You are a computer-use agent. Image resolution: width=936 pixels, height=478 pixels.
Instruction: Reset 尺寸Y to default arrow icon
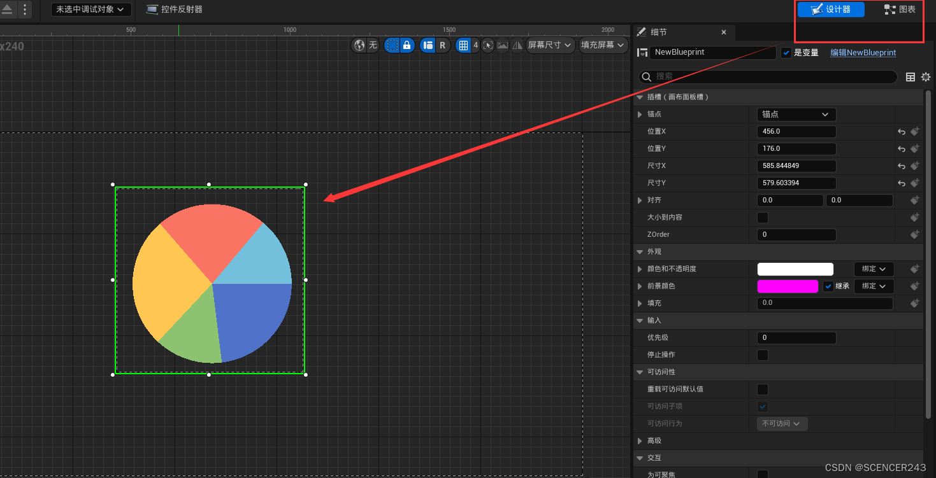pyautogui.click(x=902, y=183)
